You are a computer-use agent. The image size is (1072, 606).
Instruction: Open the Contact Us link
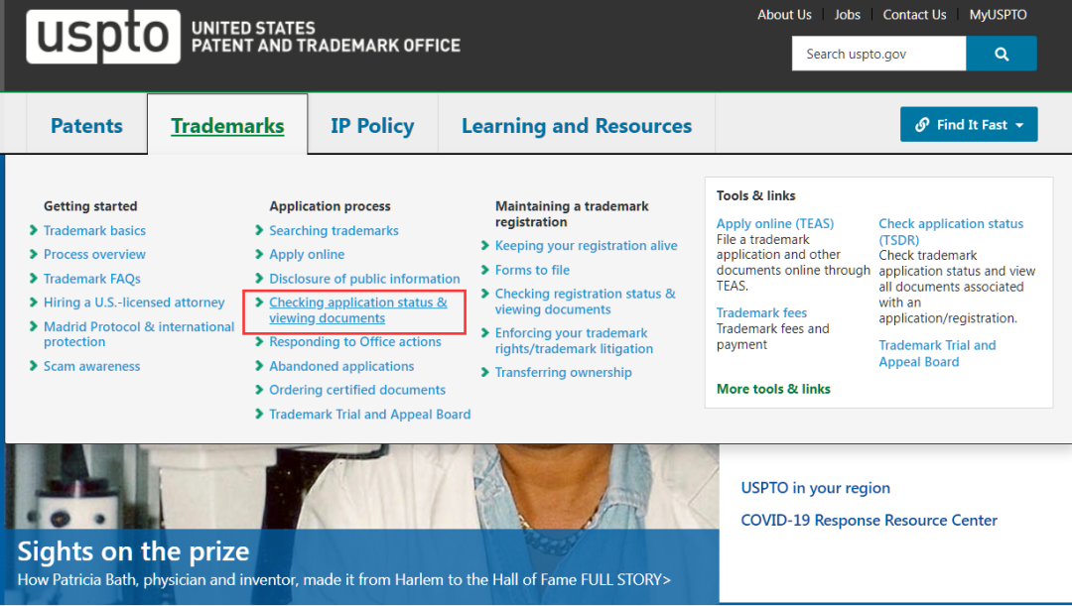tap(914, 15)
